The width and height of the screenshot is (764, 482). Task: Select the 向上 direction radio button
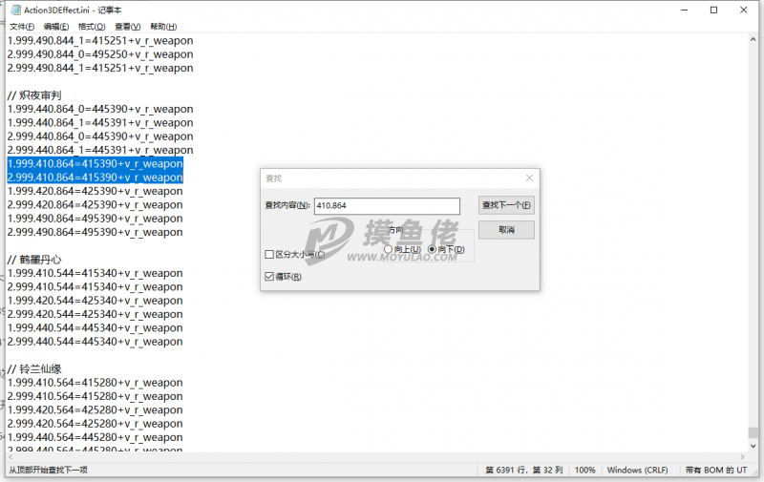pyautogui.click(x=388, y=250)
